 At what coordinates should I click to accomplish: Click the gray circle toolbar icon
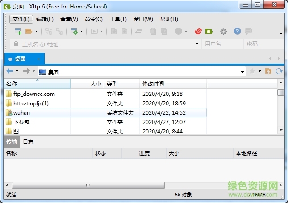point(179,31)
